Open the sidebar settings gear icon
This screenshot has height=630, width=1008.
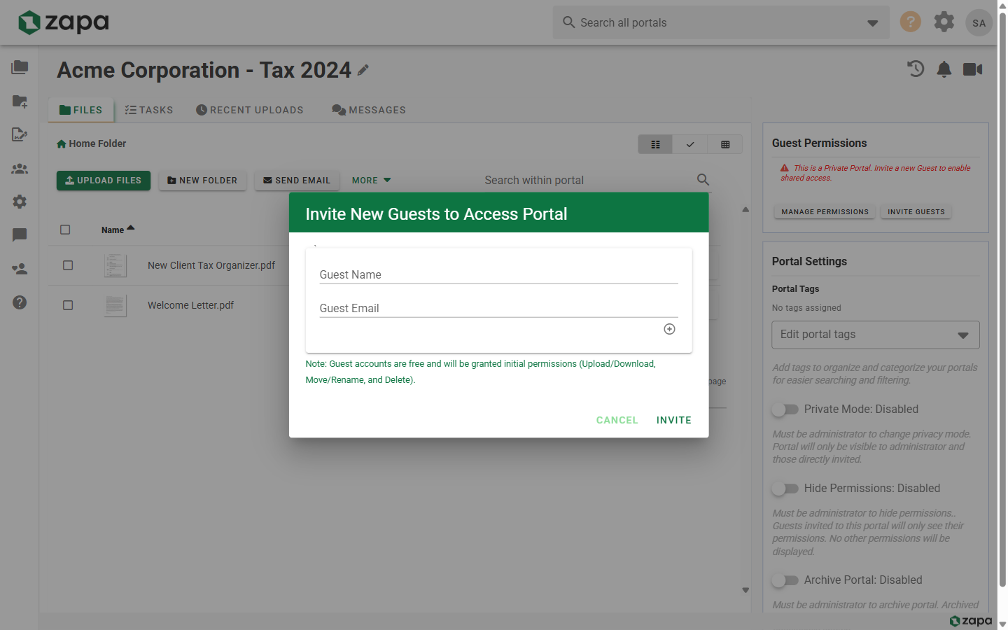tap(20, 202)
